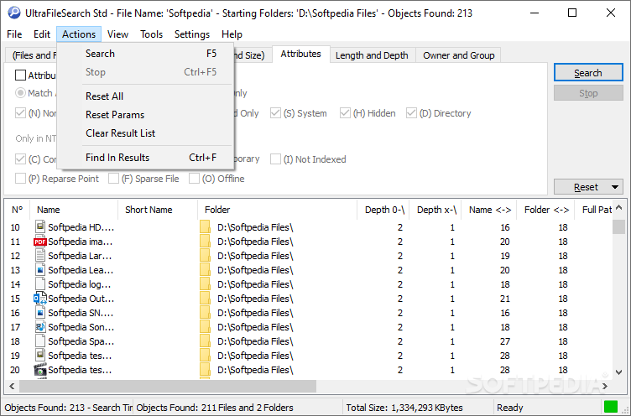This screenshot has height=416, width=631.
Task: Click the folder icon in row 15
Action: tap(206, 299)
